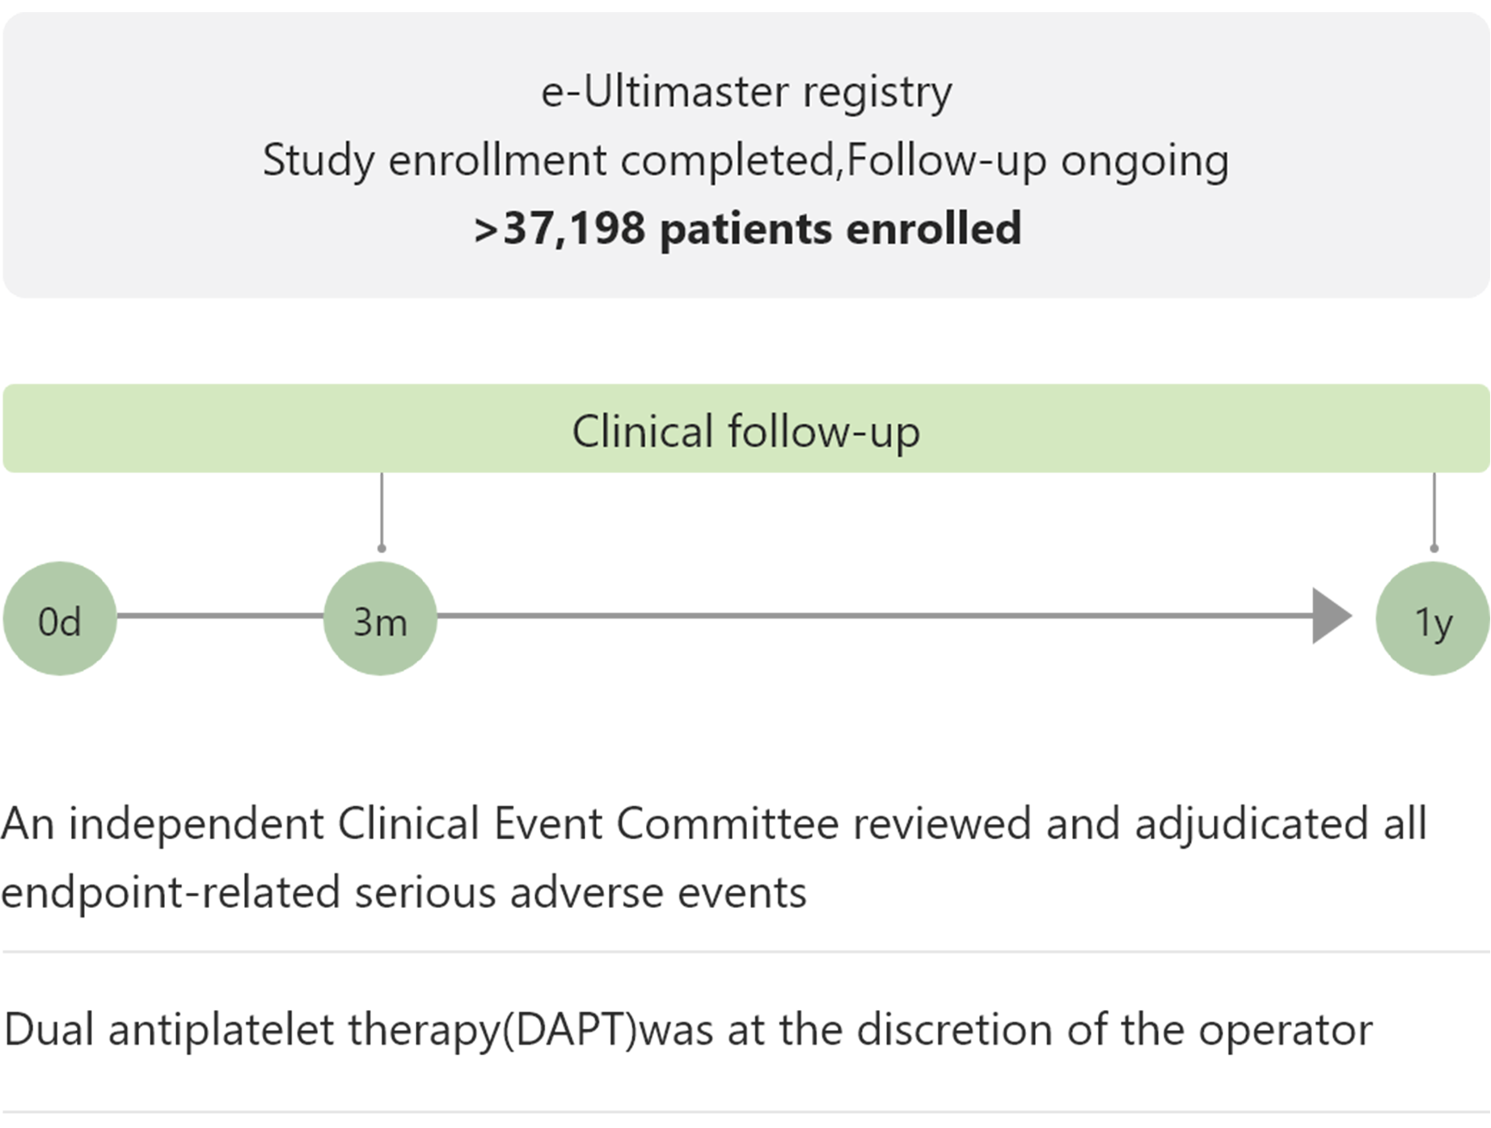The height and width of the screenshot is (1128, 1491).
Task: Click the Clinical follow-up green bar
Action: (x=745, y=429)
